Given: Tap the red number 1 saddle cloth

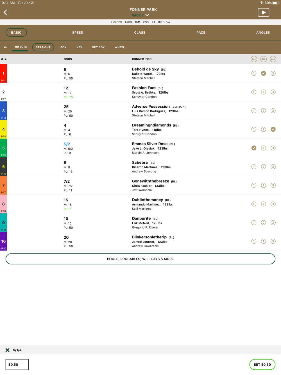Looking at the screenshot, I should [3, 73].
